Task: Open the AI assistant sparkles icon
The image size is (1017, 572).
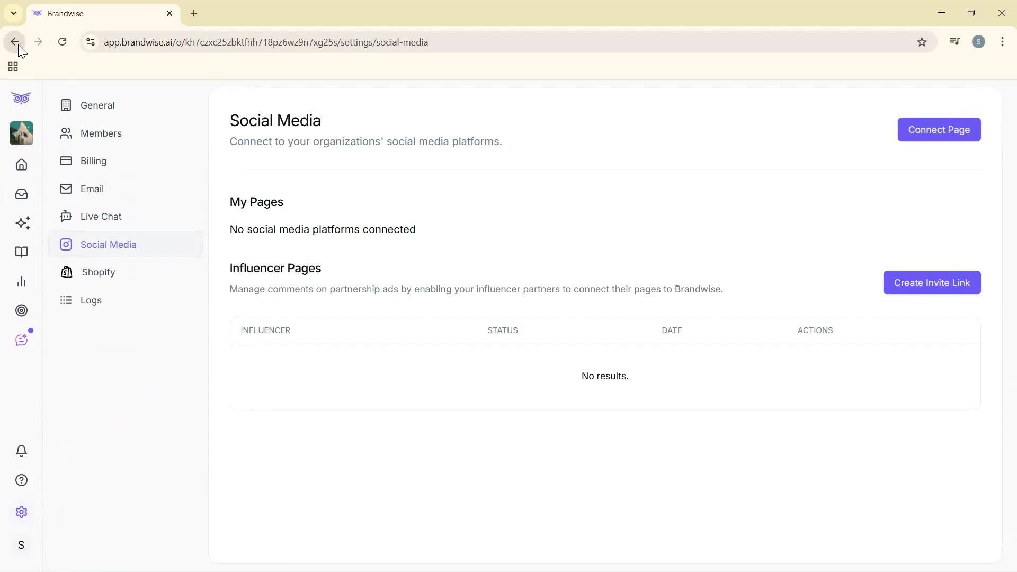Action: coord(21,223)
